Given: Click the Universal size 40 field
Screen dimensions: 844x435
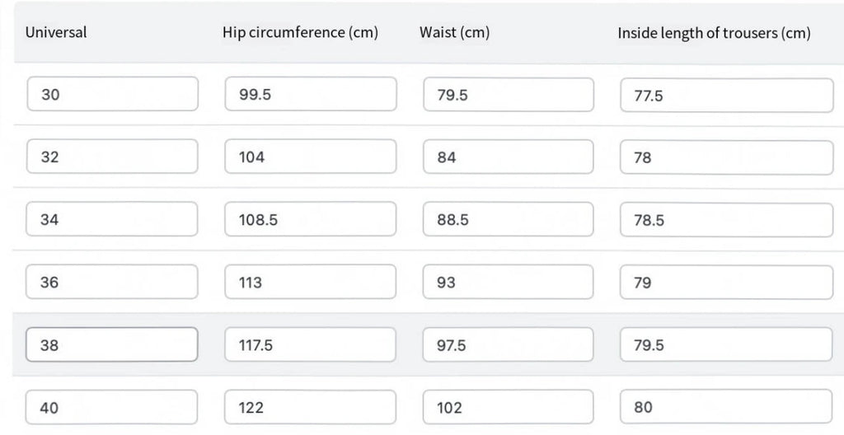Looking at the screenshot, I should click(112, 407).
